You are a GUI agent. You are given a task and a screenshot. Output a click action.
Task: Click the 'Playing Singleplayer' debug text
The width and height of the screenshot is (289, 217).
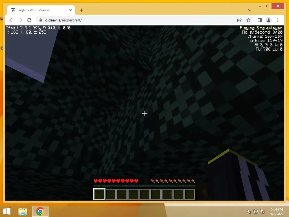[261, 28]
